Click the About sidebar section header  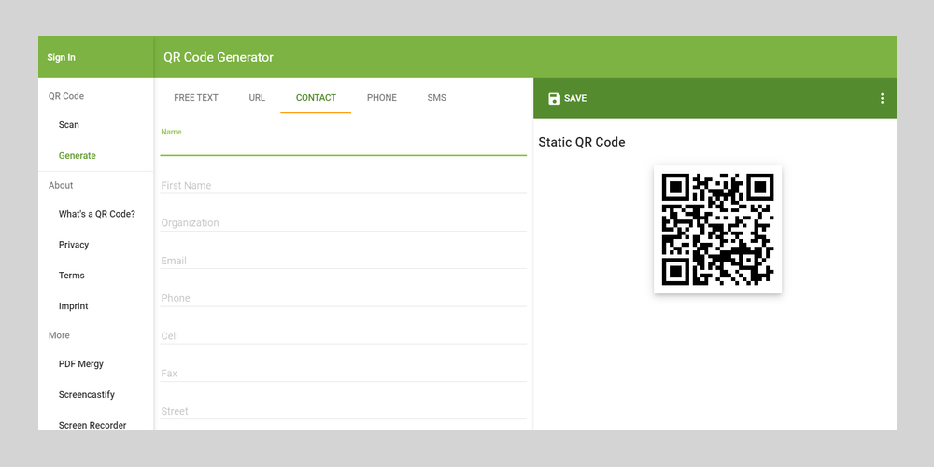point(61,185)
